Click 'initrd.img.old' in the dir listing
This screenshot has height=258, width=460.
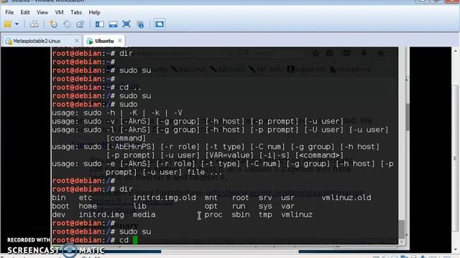click(x=165, y=198)
